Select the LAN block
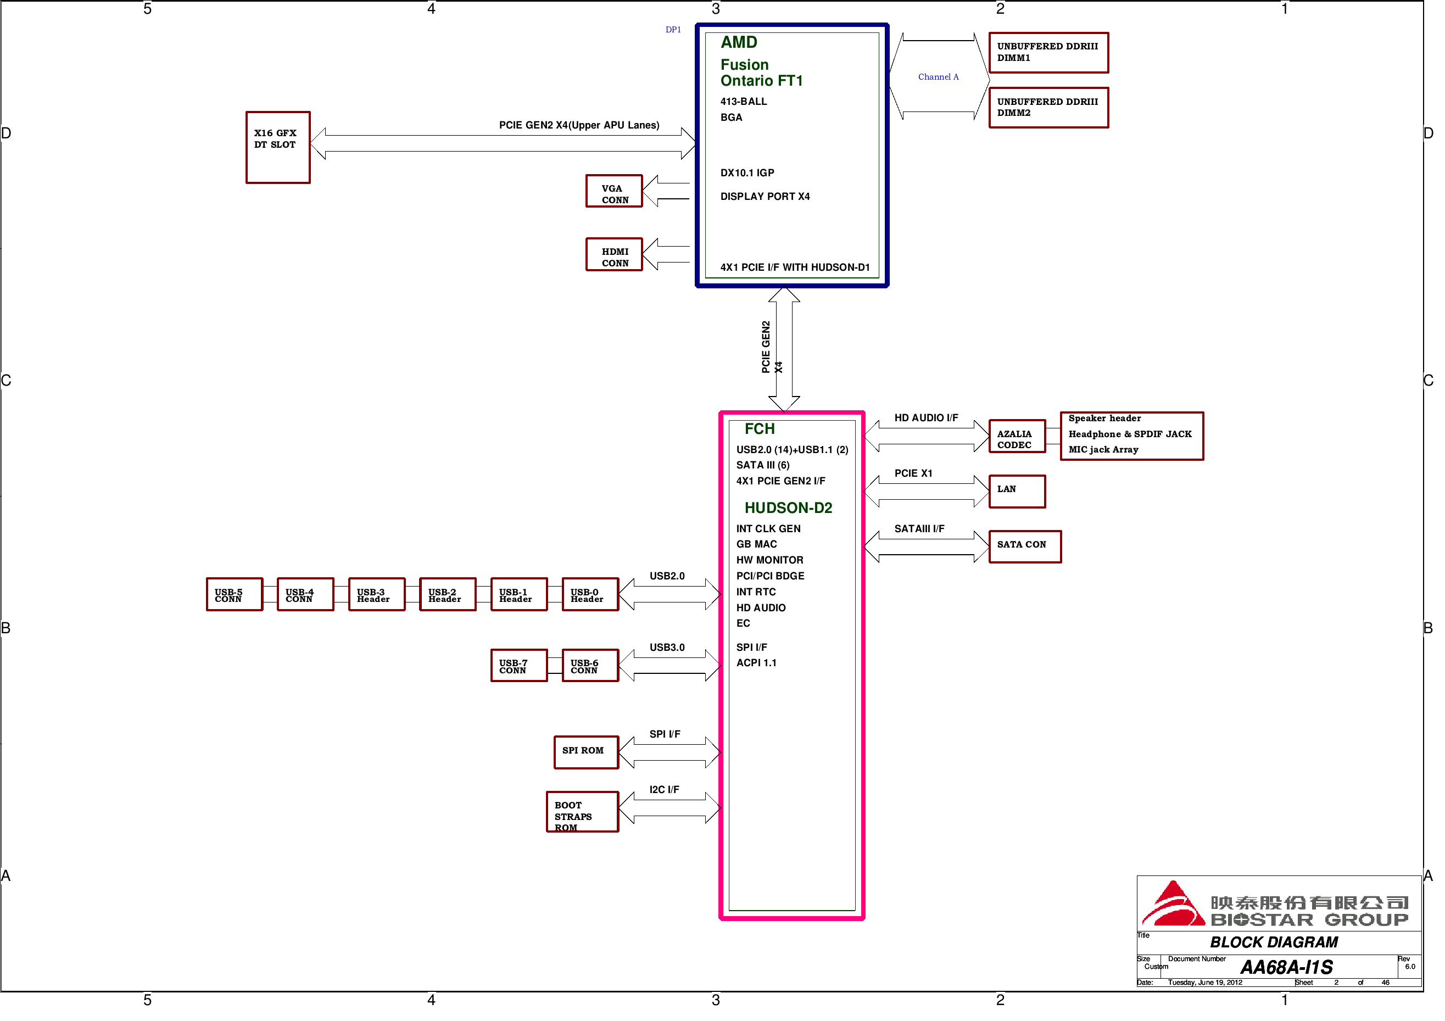 (1017, 492)
